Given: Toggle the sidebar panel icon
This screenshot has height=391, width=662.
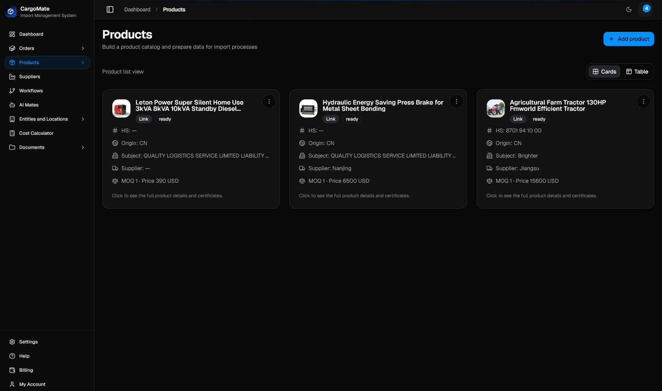Looking at the screenshot, I should [x=110, y=9].
